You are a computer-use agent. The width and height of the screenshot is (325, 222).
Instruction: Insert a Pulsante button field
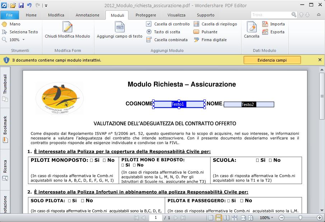(x=206, y=32)
